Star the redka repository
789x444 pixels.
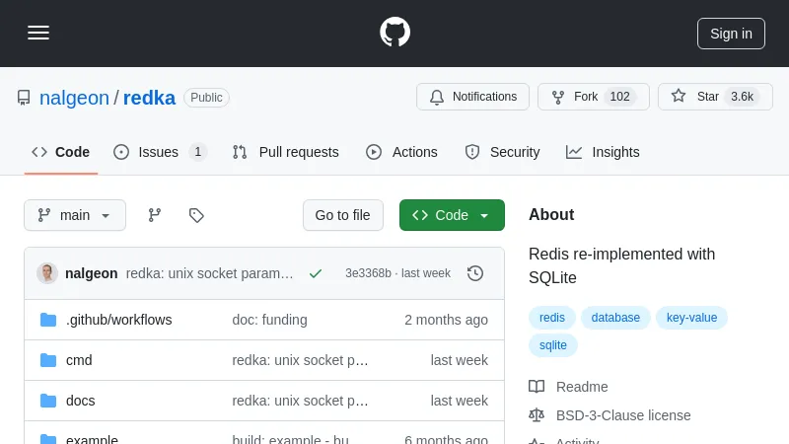715,97
